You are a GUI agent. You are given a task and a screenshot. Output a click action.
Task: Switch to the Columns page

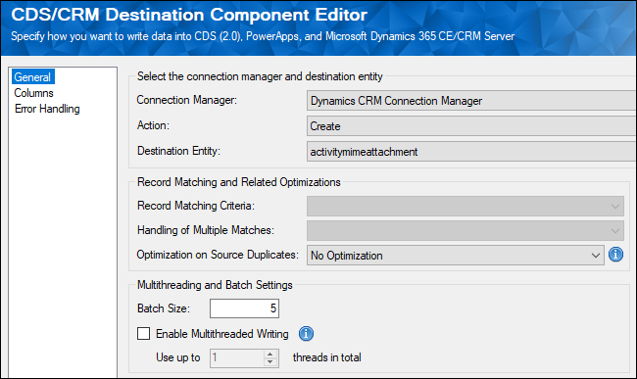33,93
